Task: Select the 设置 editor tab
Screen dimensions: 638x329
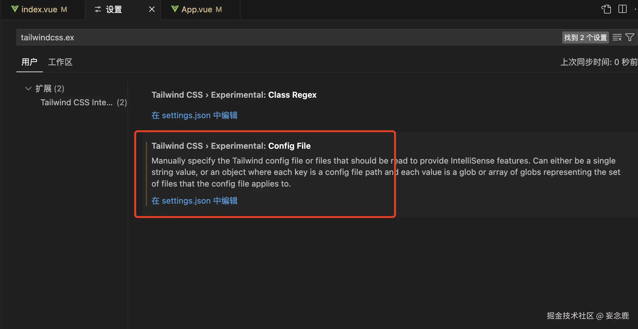Action: [123, 10]
